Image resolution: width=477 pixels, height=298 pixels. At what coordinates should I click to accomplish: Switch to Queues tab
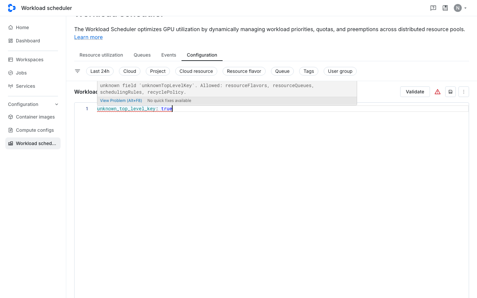tap(142, 55)
